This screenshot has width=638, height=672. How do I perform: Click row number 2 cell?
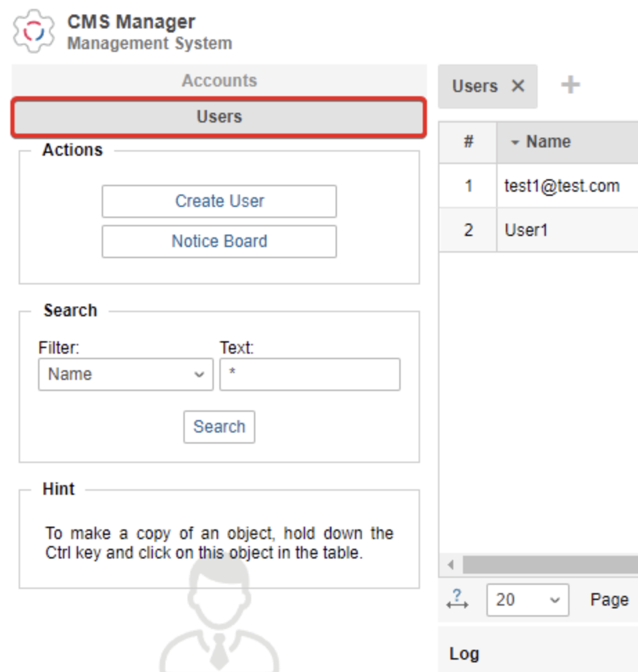coord(468,230)
